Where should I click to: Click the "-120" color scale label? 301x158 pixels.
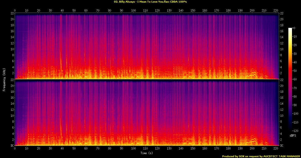pos(295,131)
